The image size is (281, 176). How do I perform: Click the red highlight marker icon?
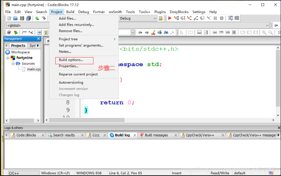tap(153, 32)
